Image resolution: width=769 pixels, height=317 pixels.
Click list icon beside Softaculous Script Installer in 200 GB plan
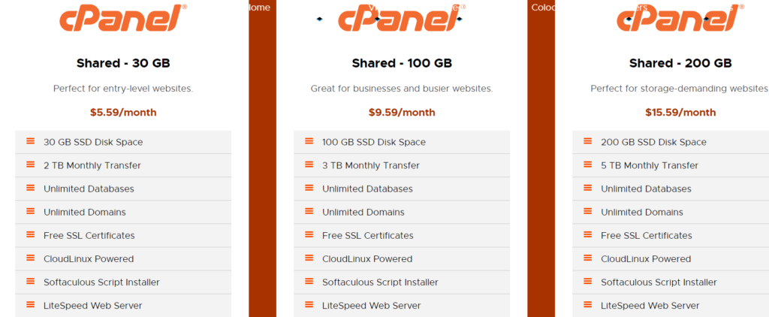tap(587, 282)
